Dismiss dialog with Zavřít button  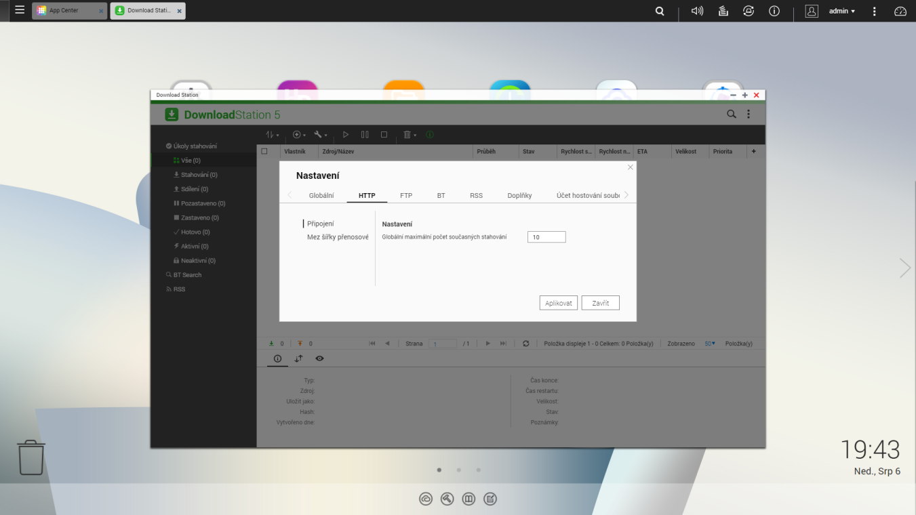click(x=601, y=303)
